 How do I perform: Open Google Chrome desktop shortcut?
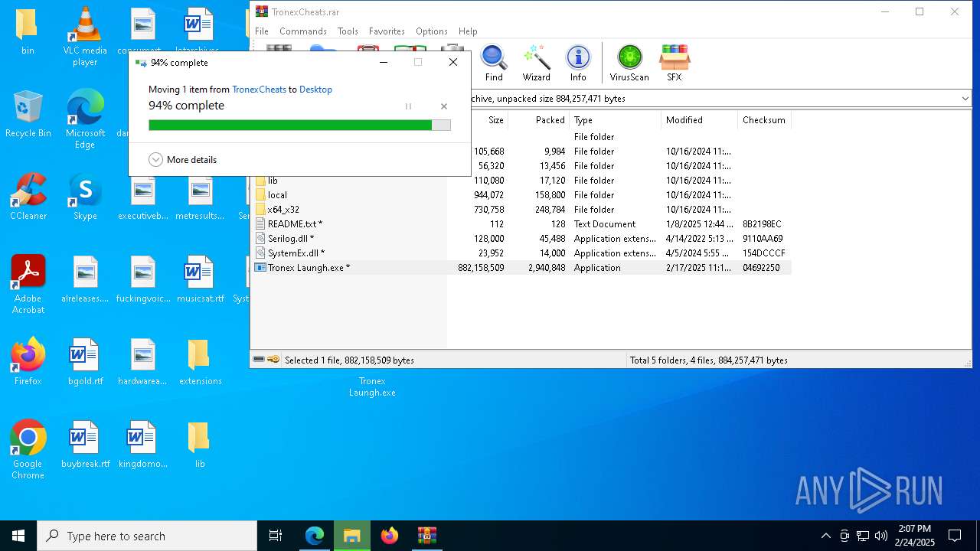point(28,450)
